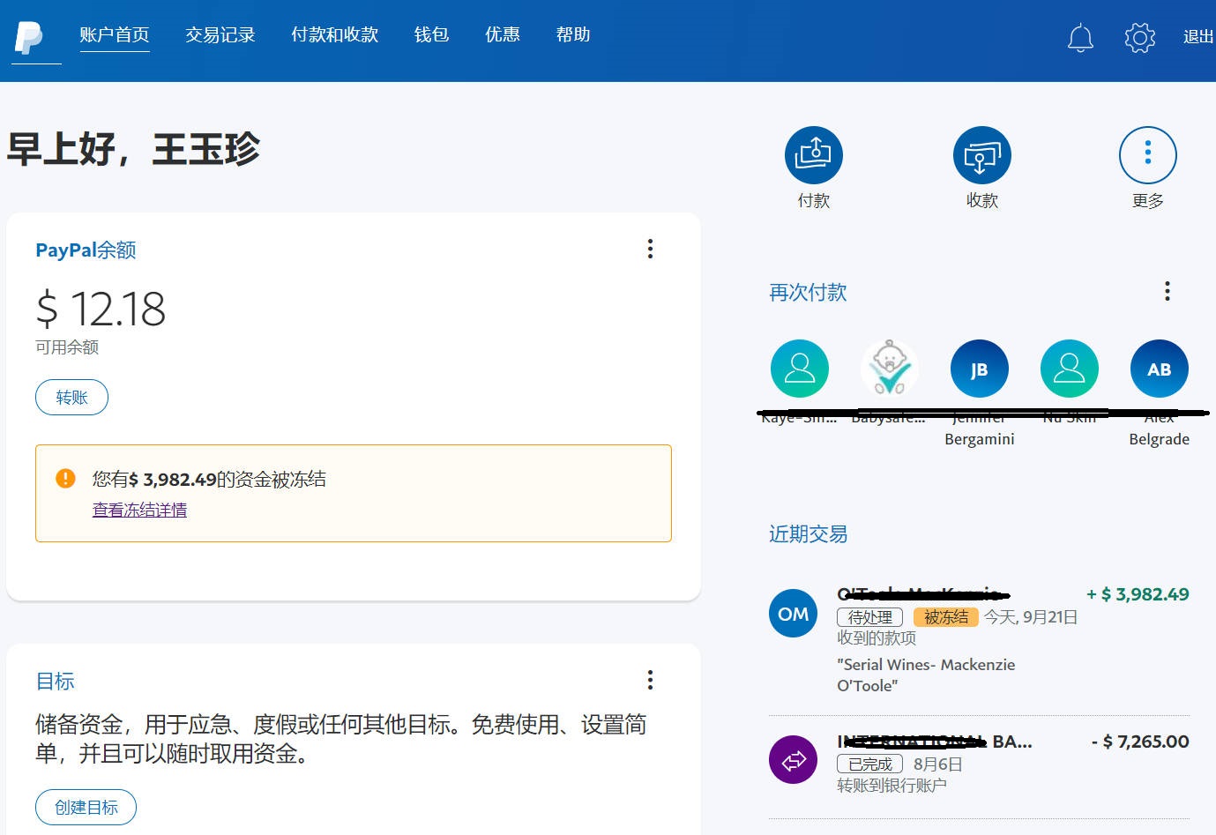Click the - $ 7,265.00 transaction amount
This screenshot has width=1216, height=835.
click(x=1140, y=742)
